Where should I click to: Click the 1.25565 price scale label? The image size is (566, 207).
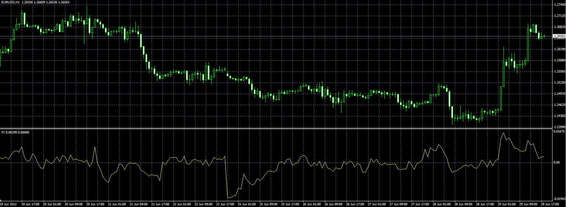coord(560,71)
